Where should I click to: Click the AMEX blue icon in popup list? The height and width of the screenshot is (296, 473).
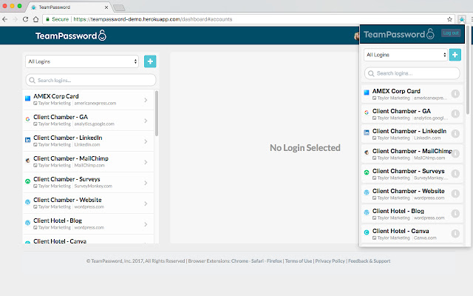[367, 92]
